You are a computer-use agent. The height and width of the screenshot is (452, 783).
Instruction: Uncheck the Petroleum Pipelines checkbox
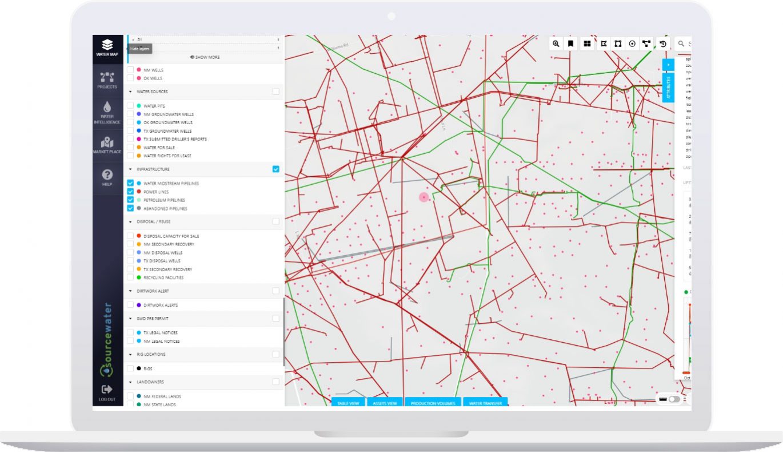(130, 200)
